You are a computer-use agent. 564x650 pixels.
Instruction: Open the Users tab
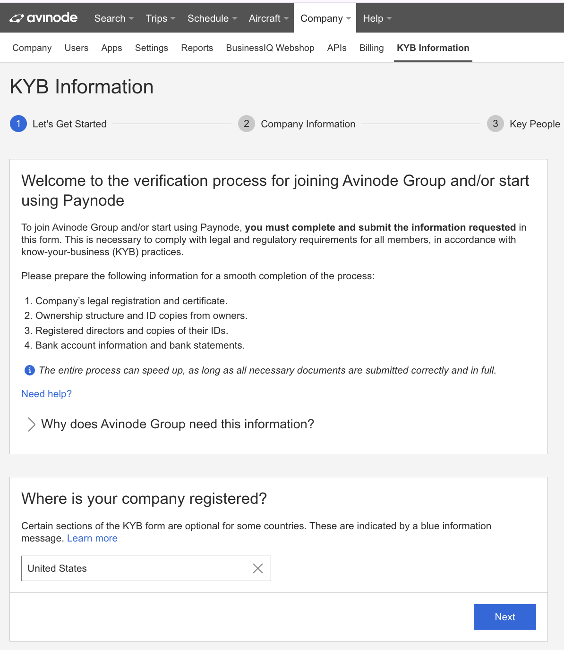pos(76,48)
